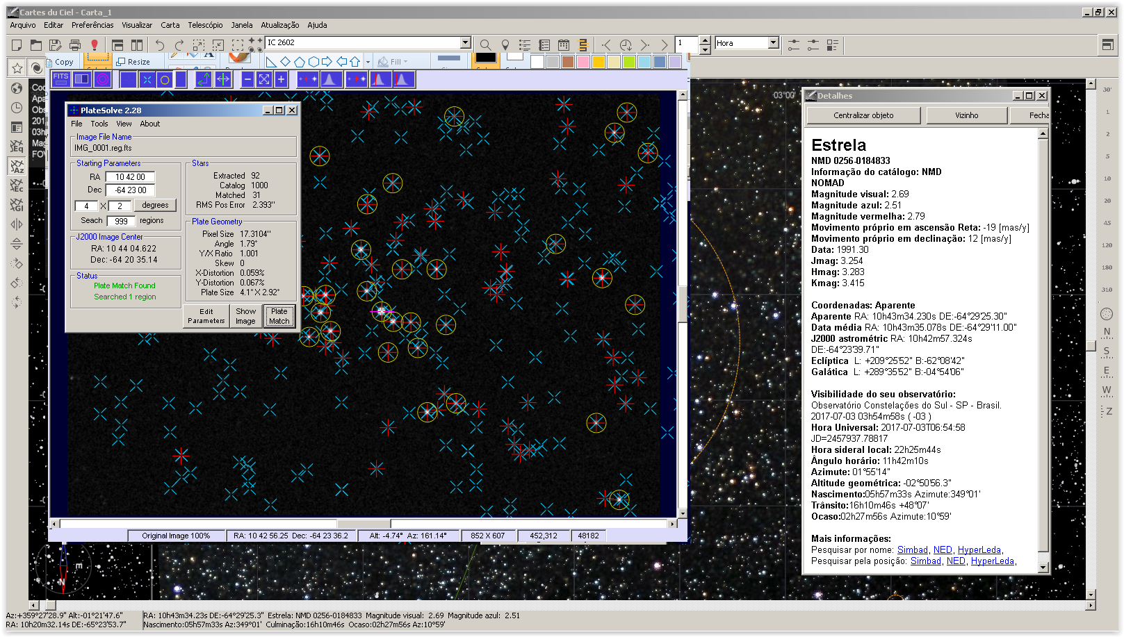Click the Show Image button
Viewport: 1124px width, 637px height.
point(245,316)
